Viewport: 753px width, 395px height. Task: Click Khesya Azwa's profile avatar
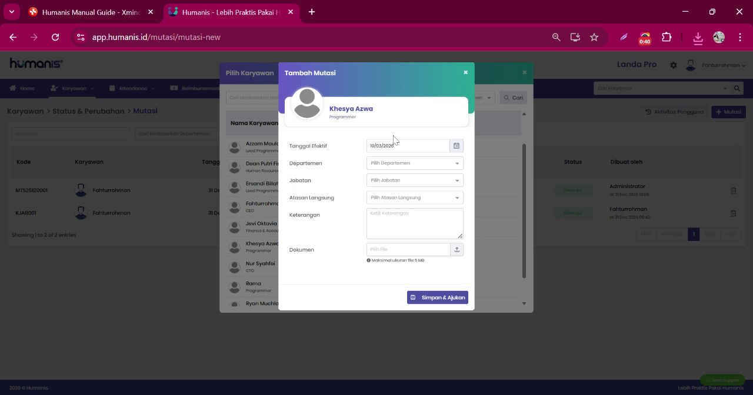(x=306, y=103)
